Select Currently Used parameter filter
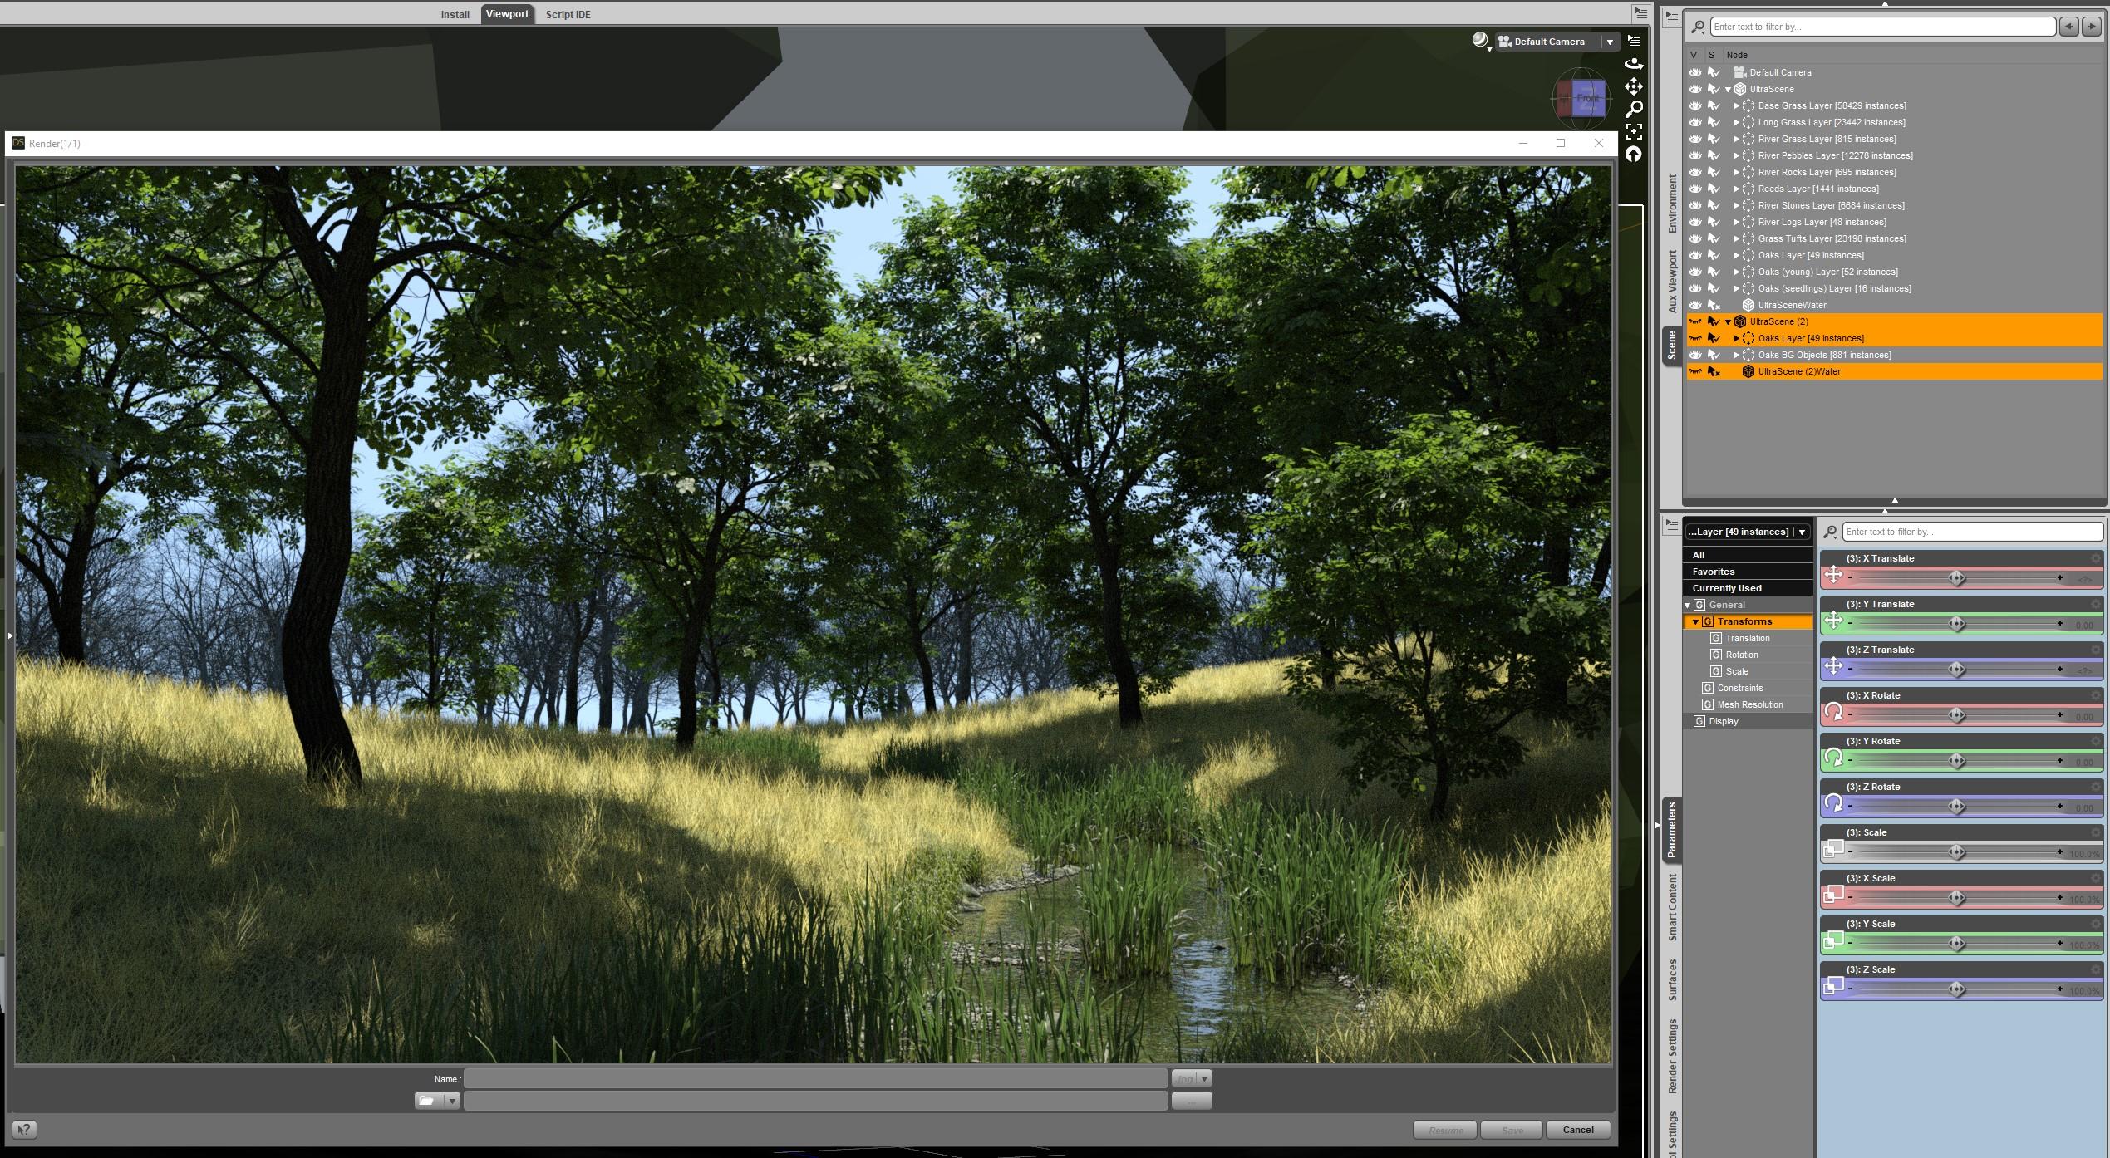2110x1158 pixels. coord(1726,588)
